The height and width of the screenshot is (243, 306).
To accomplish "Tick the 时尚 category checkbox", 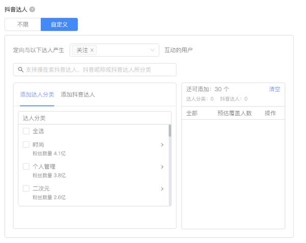I will click(26, 145).
